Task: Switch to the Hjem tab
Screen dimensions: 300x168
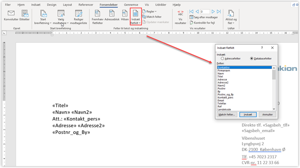Action: point(21,5)
